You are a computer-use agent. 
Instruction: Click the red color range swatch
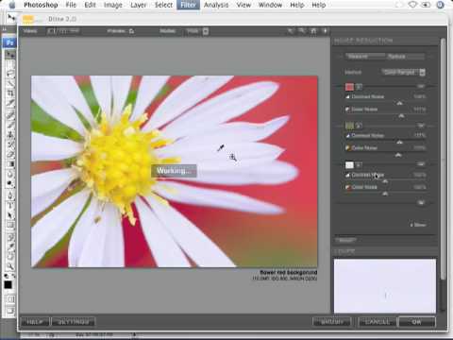[x=349, y=87]
